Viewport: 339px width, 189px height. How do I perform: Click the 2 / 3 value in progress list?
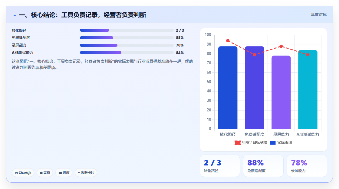pos(180,30)
